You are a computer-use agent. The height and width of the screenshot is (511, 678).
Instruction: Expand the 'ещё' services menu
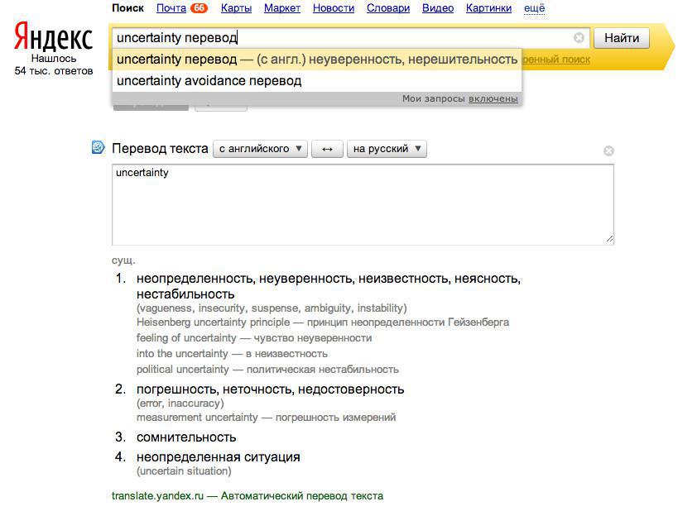pyautogui.click(x=533, y=7)
